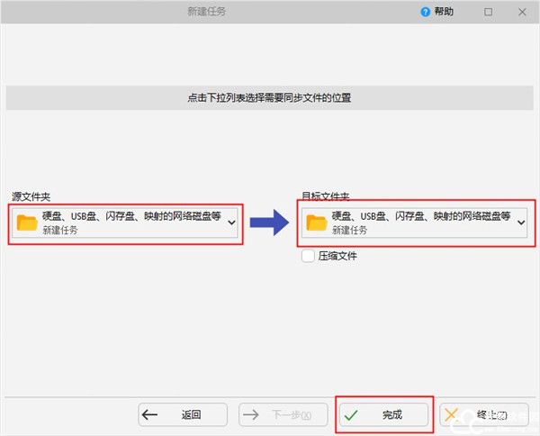
Task: Abort with the 终止 button
Action: point(484,414)
